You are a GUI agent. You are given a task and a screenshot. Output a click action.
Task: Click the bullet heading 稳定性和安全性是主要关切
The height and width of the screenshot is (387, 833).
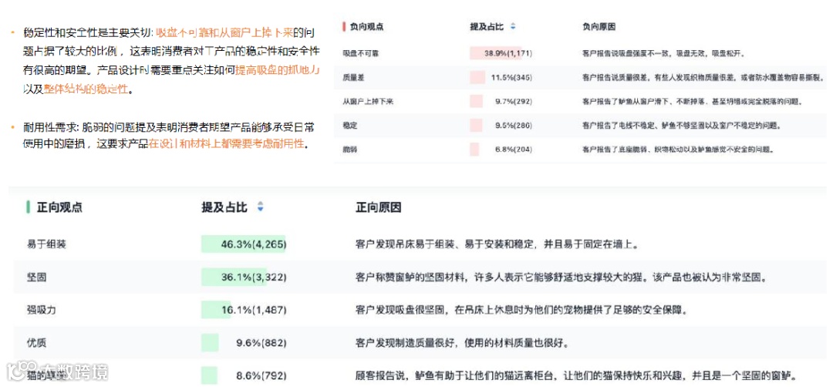[x=88, y=33]
